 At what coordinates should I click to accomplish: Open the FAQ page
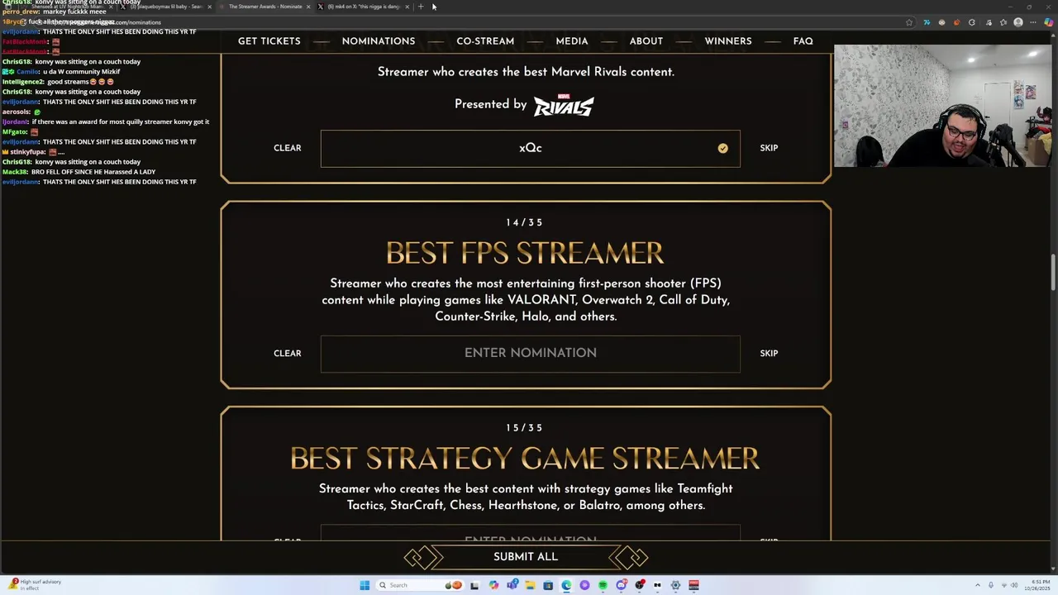tap(803, 40)
